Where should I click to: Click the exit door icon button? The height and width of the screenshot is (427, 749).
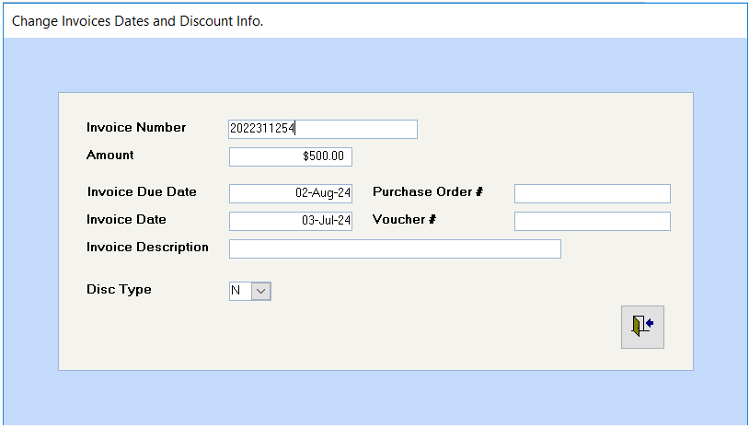[x=642, y=327]
